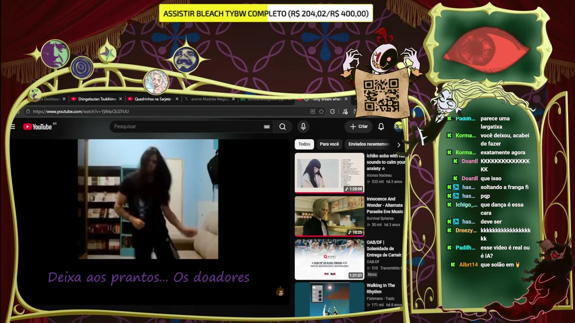Screen dimensions: 575x323
Task: Click the subtitle 'Deixa aos prantos... Os doadores'
Action: pyautogui.click(x=149, y=277)
